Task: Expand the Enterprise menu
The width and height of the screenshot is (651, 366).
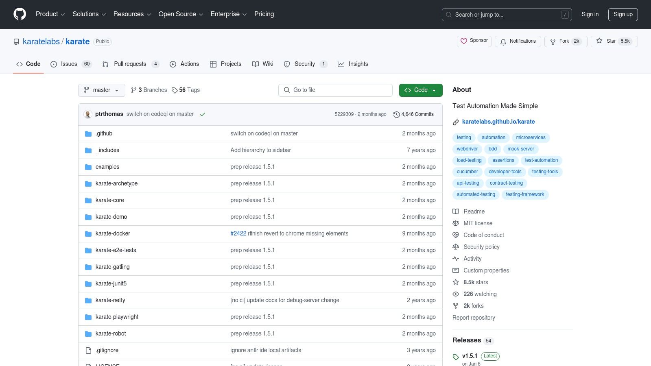Action: pos(229,14)
